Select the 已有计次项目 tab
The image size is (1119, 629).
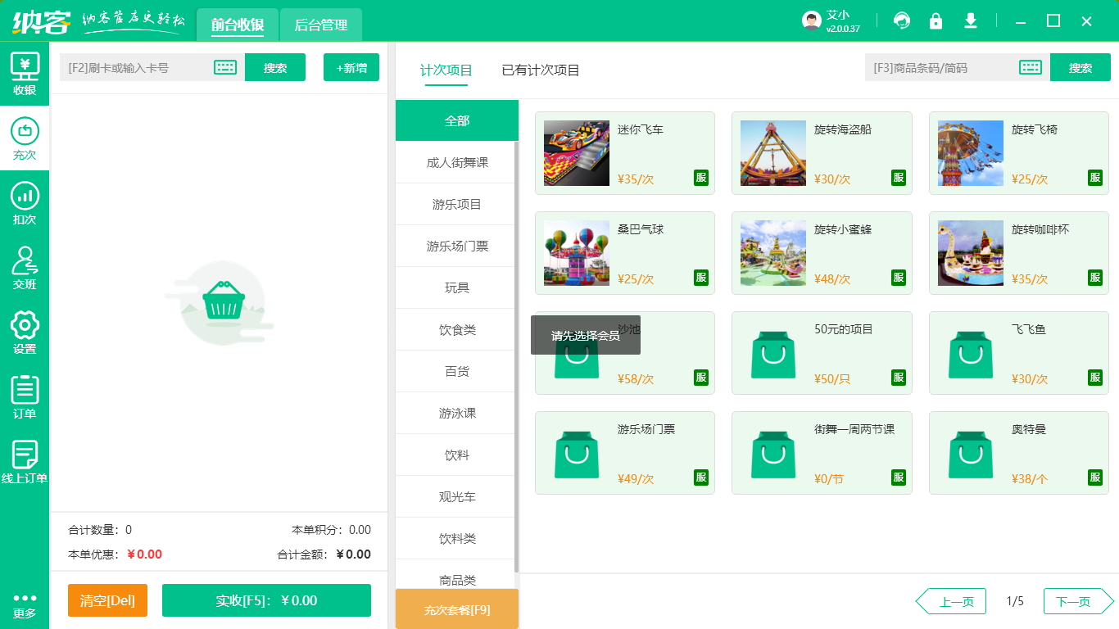[541, 70]
